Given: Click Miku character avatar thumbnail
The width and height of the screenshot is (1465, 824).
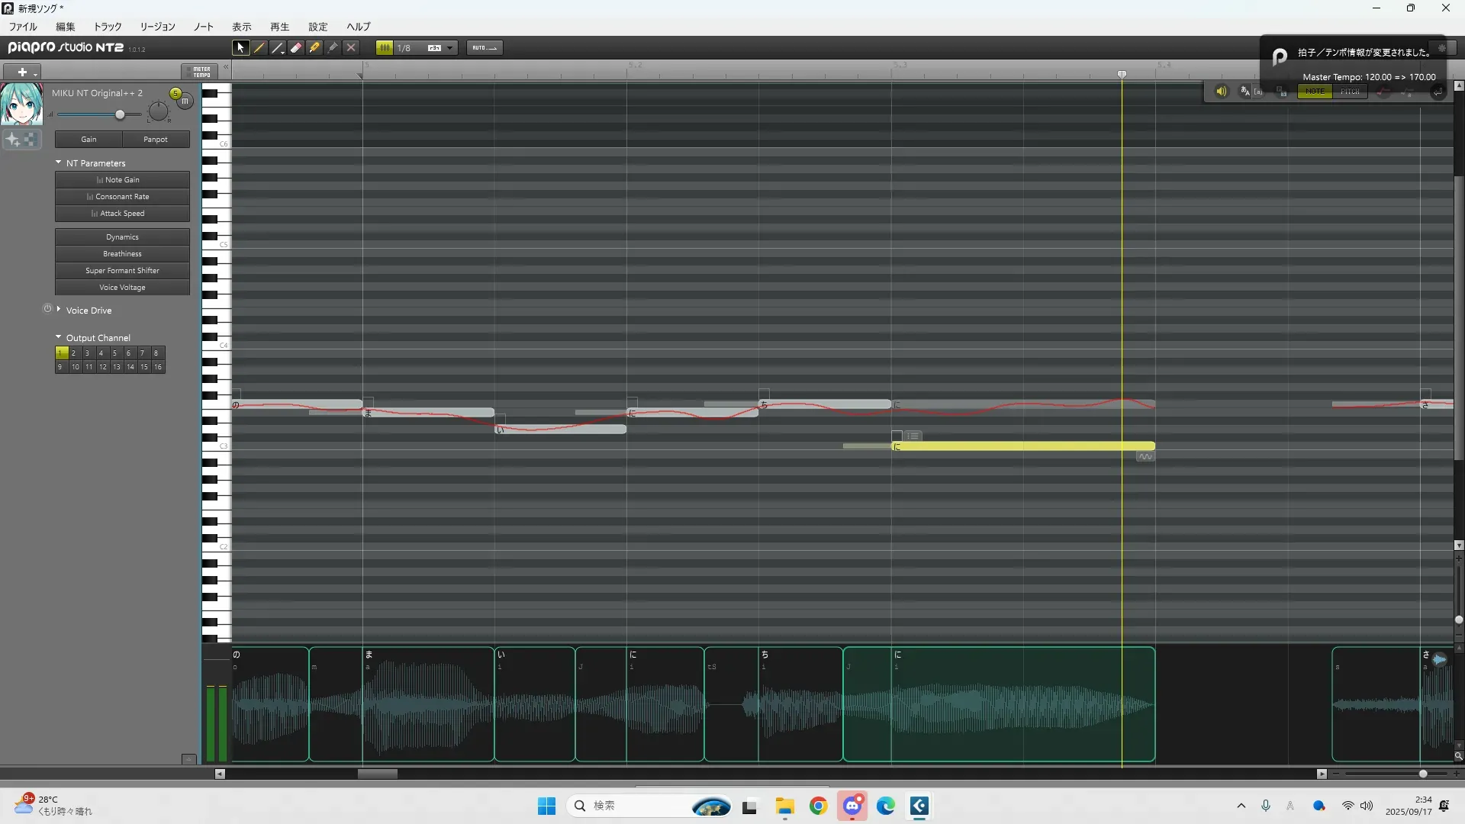Looking at the screenshot, I should (x=21, y=104).
